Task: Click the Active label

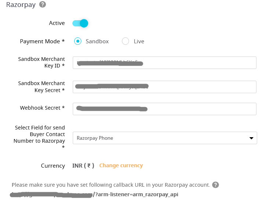Action: (57, 23)
